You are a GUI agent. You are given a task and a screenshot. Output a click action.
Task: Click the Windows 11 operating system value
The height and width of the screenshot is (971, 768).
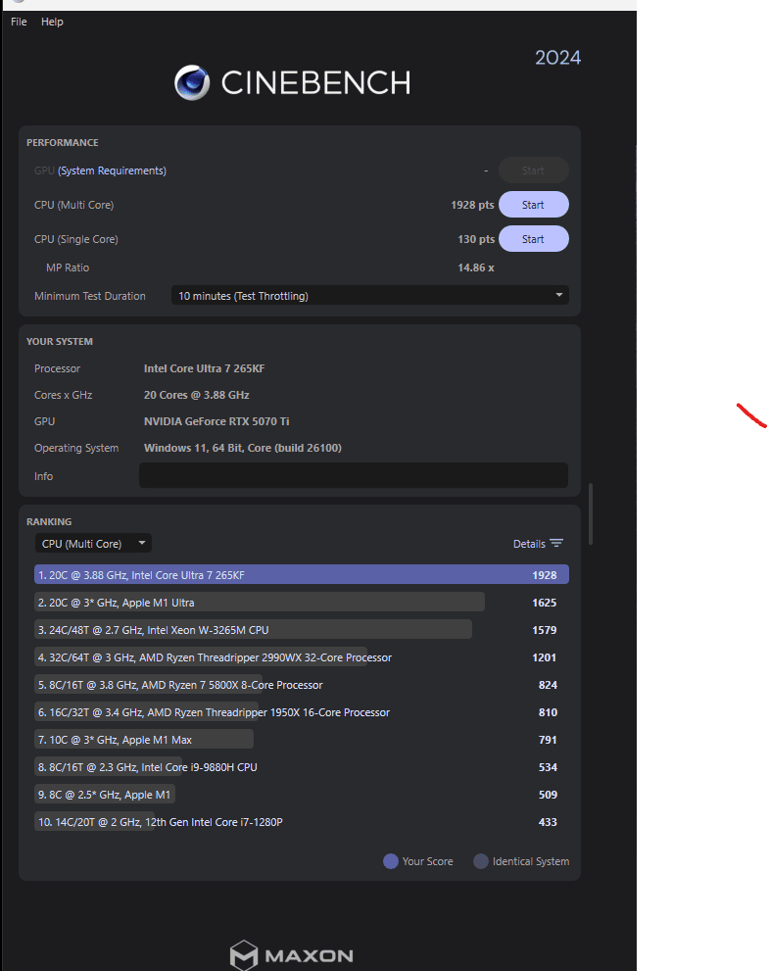pyautogui.click(x=243, y=448)
